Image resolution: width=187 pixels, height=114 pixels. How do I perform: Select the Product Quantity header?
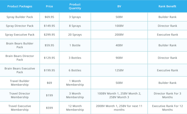click(75, 6)
